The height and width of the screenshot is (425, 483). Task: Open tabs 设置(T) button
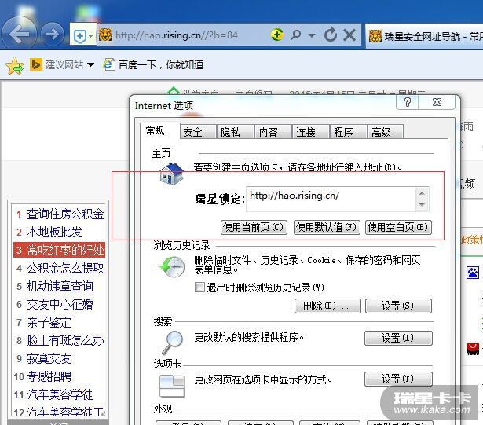398,379
